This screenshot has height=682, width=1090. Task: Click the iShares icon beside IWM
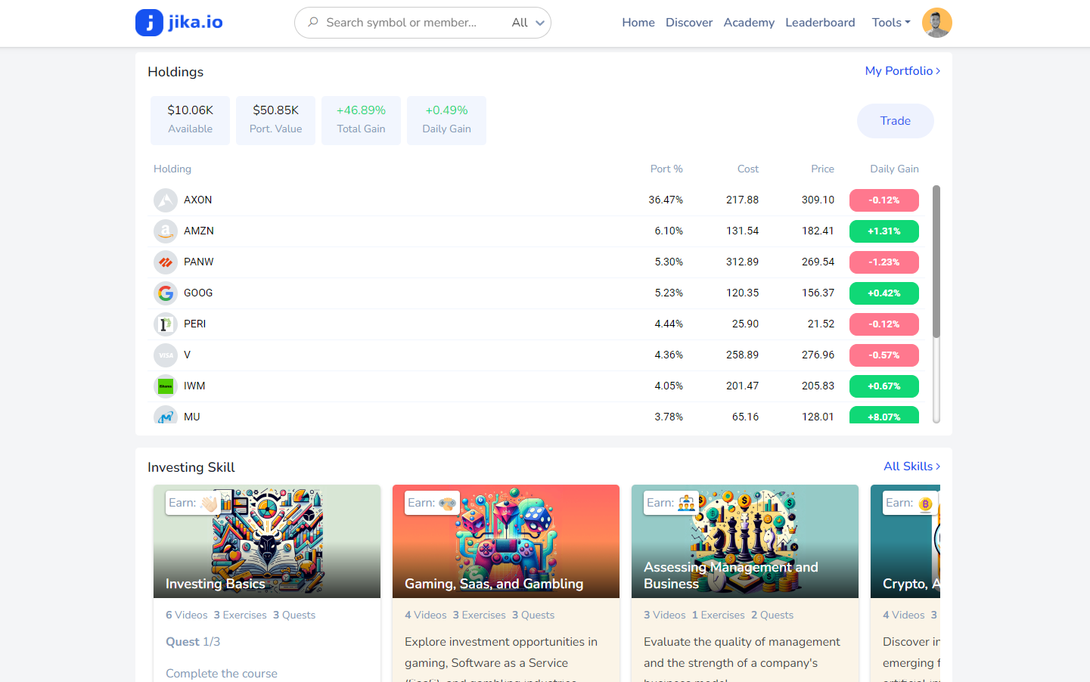point(166,386)
